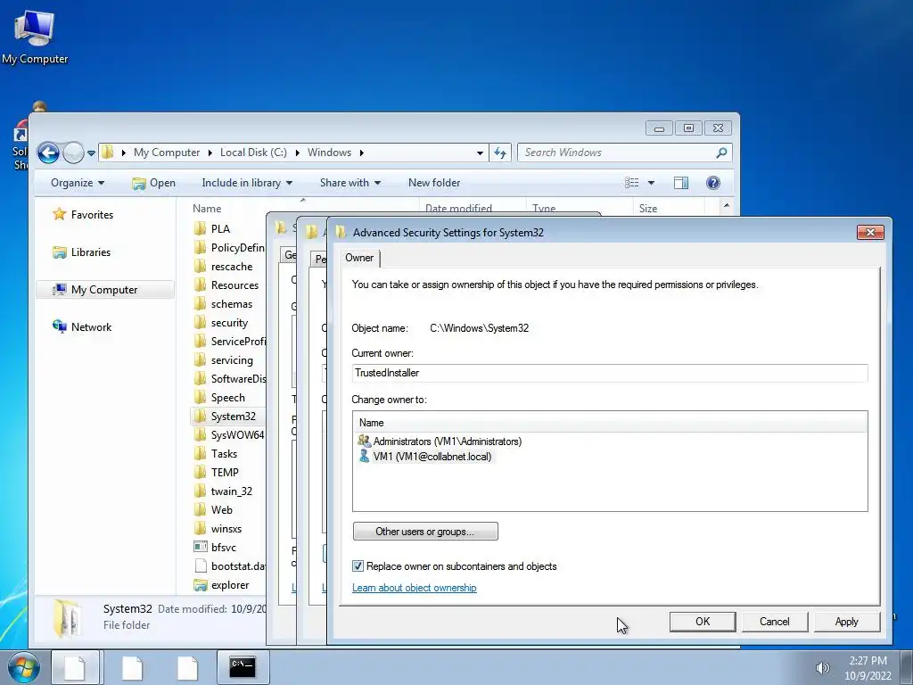Select Favorites in navigation pane
Image resolution: width=913 pixels, height=685 pixels.
(x=83, y=214)
